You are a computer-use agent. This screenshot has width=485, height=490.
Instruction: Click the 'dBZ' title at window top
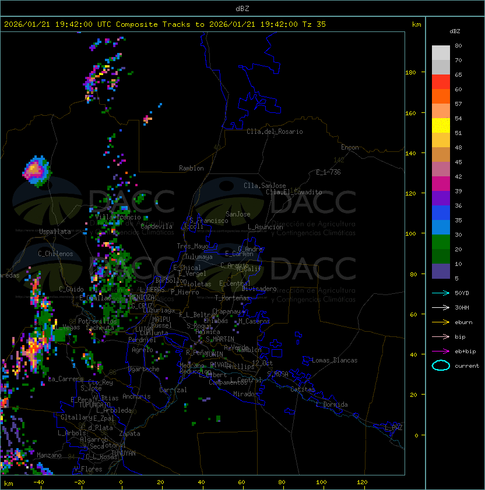click(x=242, y=9)
